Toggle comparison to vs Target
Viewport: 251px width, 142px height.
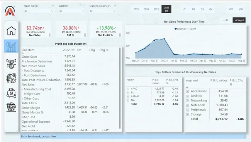(x=239, y=20)
